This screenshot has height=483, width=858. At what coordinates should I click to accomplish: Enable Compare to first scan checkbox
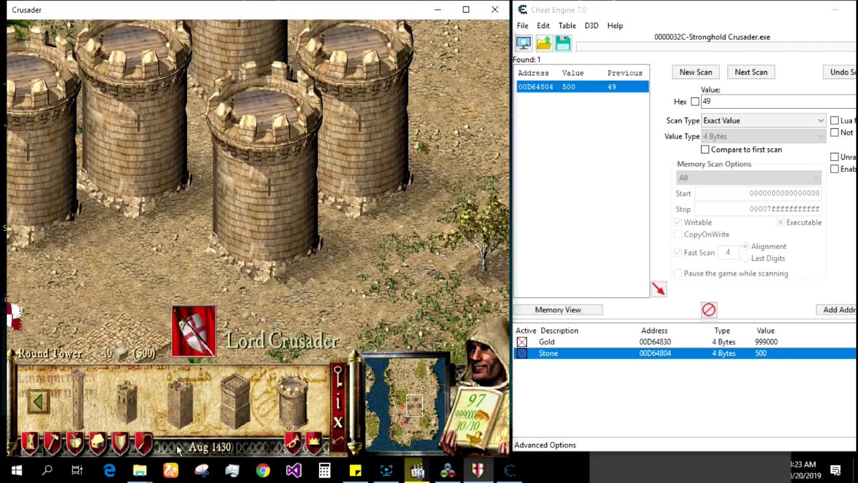[x=704, y=150]
